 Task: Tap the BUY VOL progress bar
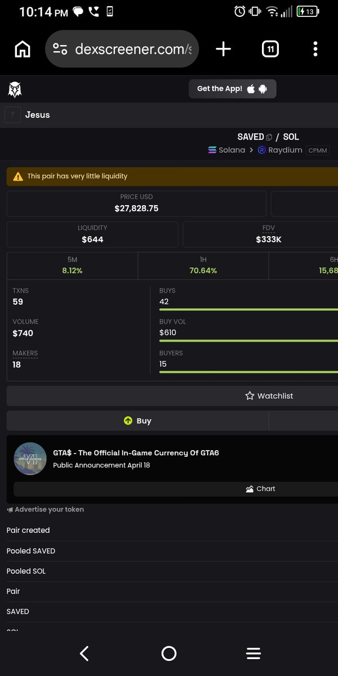pyautogui.click(x=248, y=341)
